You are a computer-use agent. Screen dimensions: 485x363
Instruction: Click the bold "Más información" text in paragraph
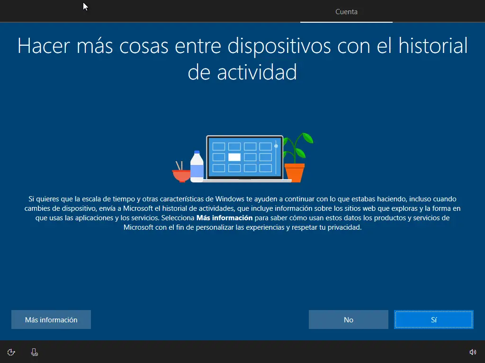[225, 218]
